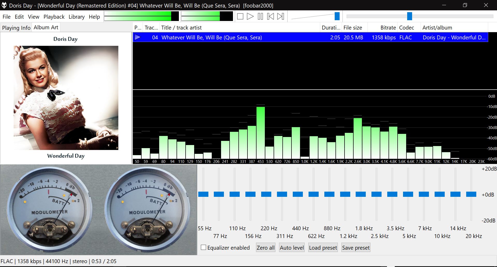Click the Playing status column header

coord(138,27)
